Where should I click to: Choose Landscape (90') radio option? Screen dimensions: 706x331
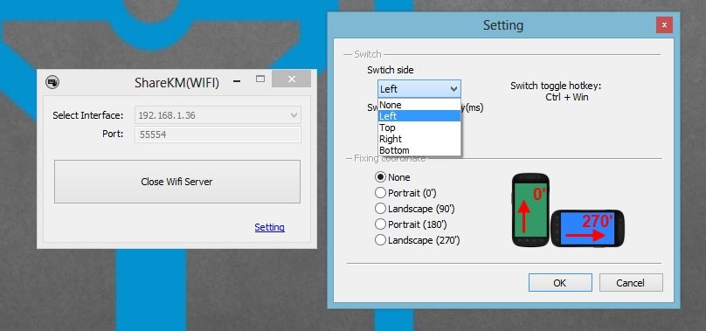[380, 209]
